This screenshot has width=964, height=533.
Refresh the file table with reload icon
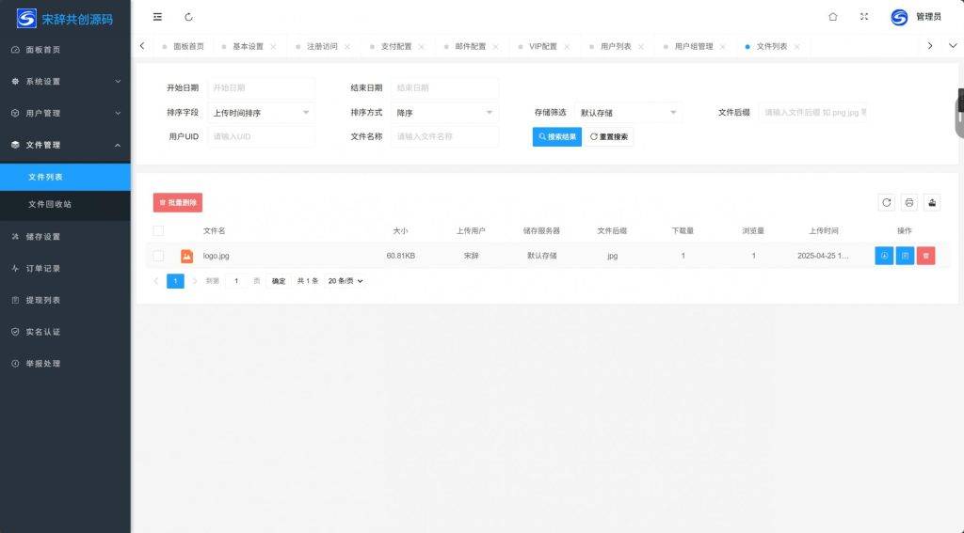886,203
